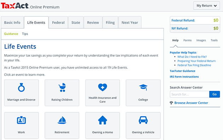This screenshot has height=140, width=223.
Task: Open the IRS Form Instructions link
Action: (x=184, y=77)
